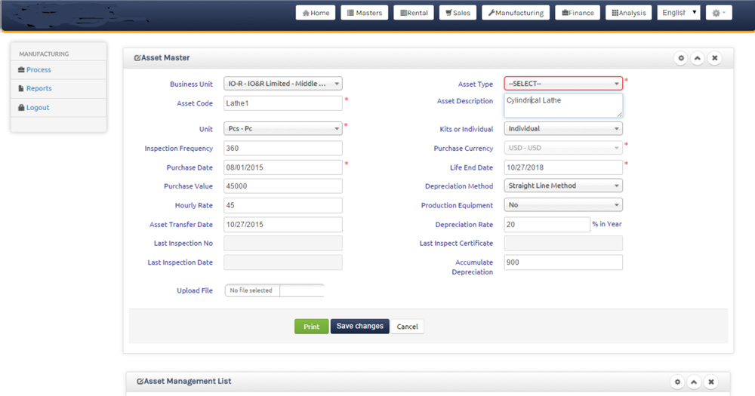Click the Save changes button
The image size is (755, 396).
point(359,327)
